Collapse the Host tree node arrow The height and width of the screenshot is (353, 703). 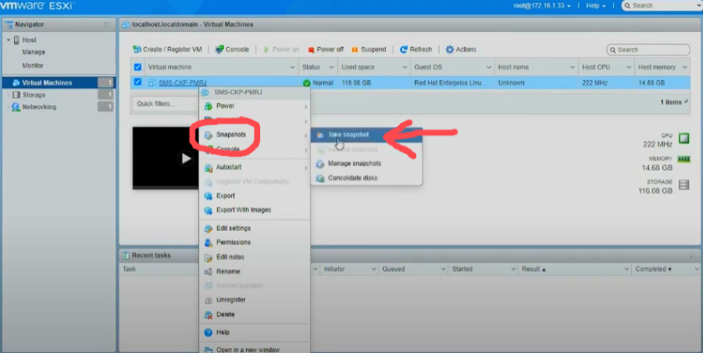[x=8, y=40]
